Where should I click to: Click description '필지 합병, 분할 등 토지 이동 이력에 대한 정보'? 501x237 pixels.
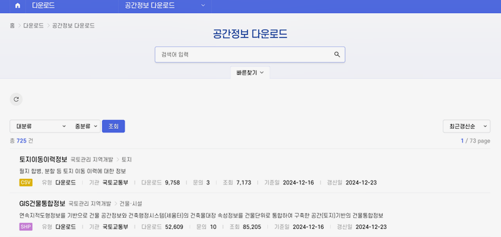[73, 171]
